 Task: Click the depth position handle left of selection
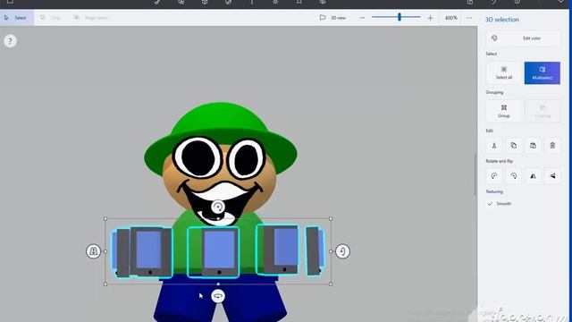click(93, 251)
